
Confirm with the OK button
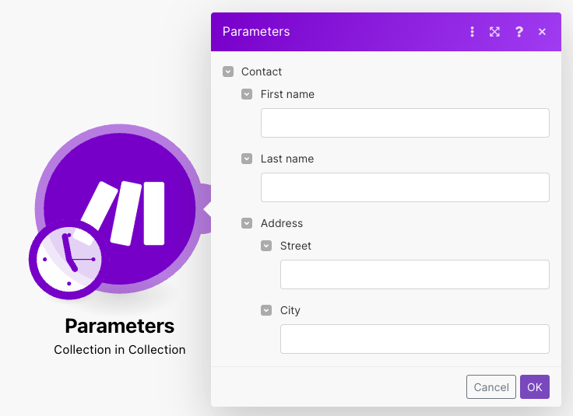[534, 387]
